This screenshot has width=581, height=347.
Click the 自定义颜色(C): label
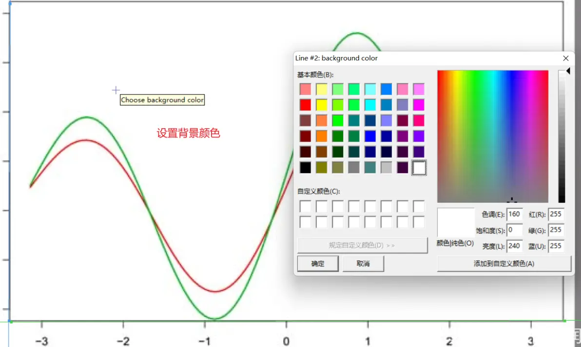click(x=319, y=192)
